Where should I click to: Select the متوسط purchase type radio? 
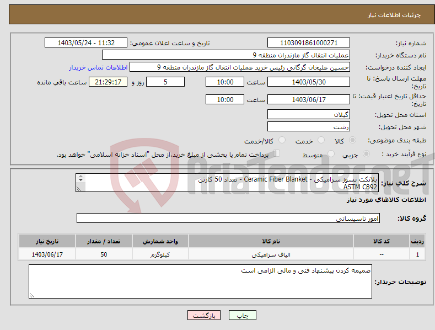click(331, 153)
